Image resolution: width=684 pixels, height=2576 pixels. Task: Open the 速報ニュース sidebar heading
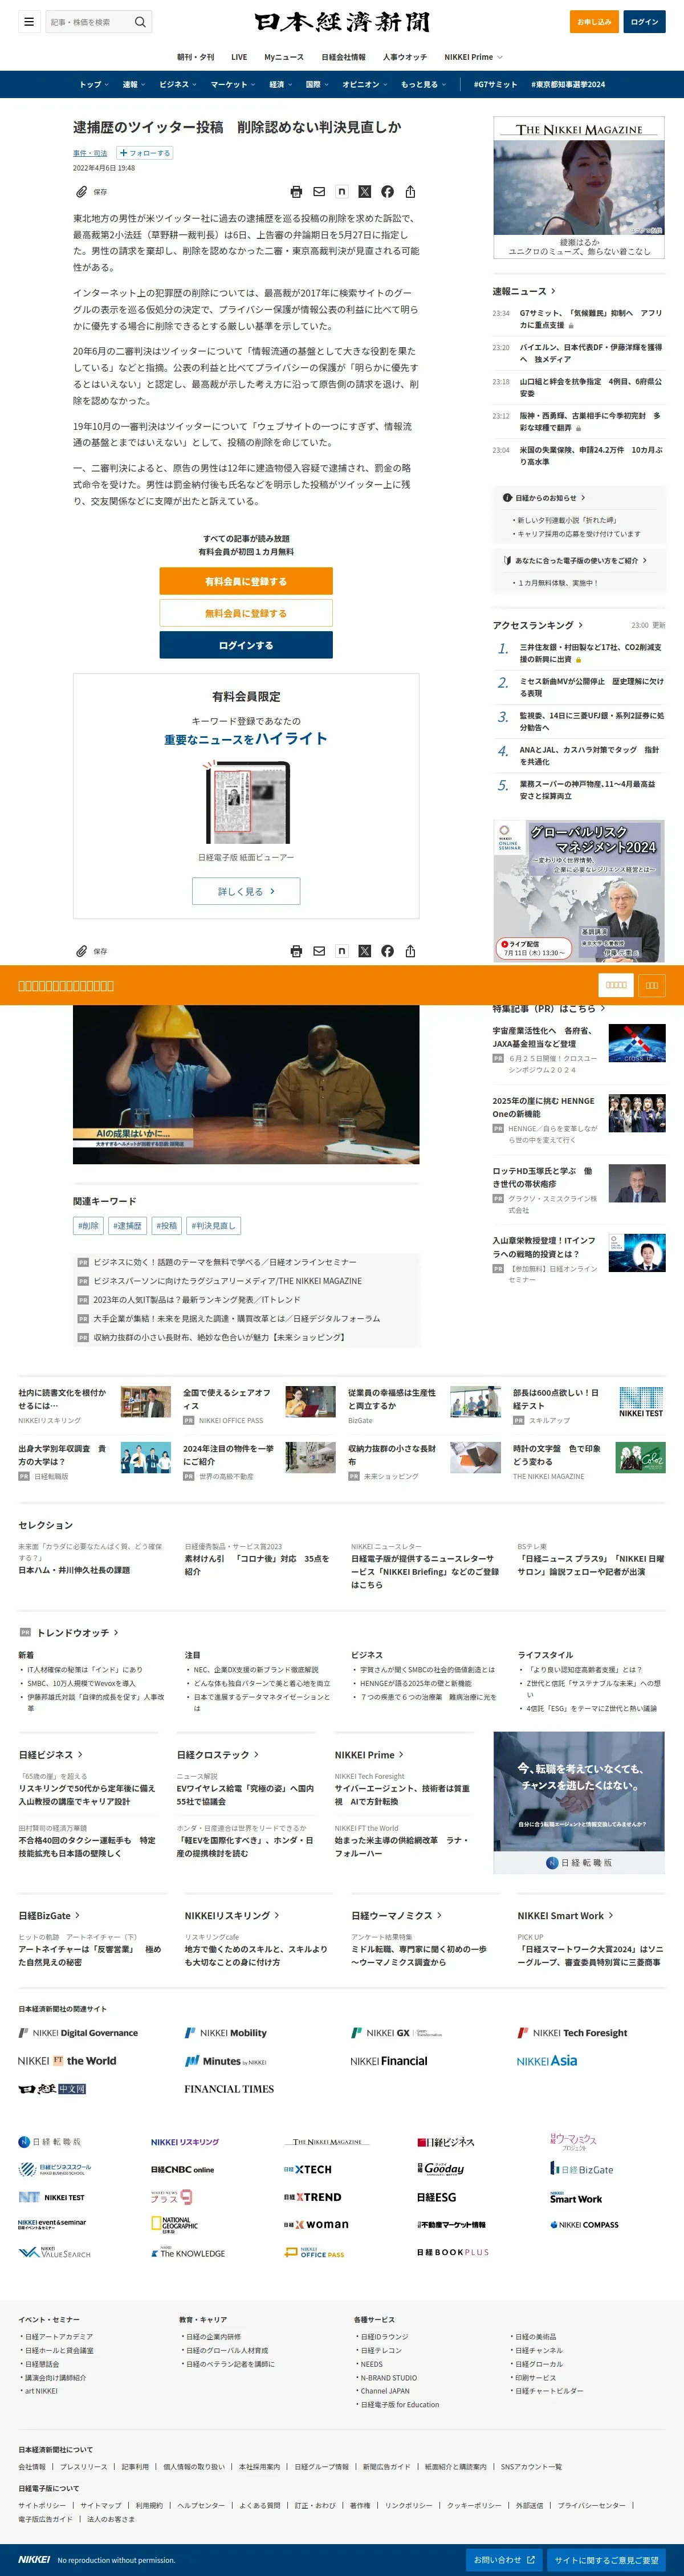point(524,291)
